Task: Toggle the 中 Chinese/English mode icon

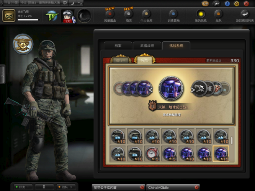Action: click(65, 3)
